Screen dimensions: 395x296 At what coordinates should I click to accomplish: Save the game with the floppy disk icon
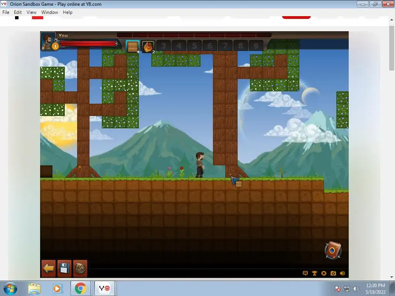pyautogui.click(x=64, y=268)
